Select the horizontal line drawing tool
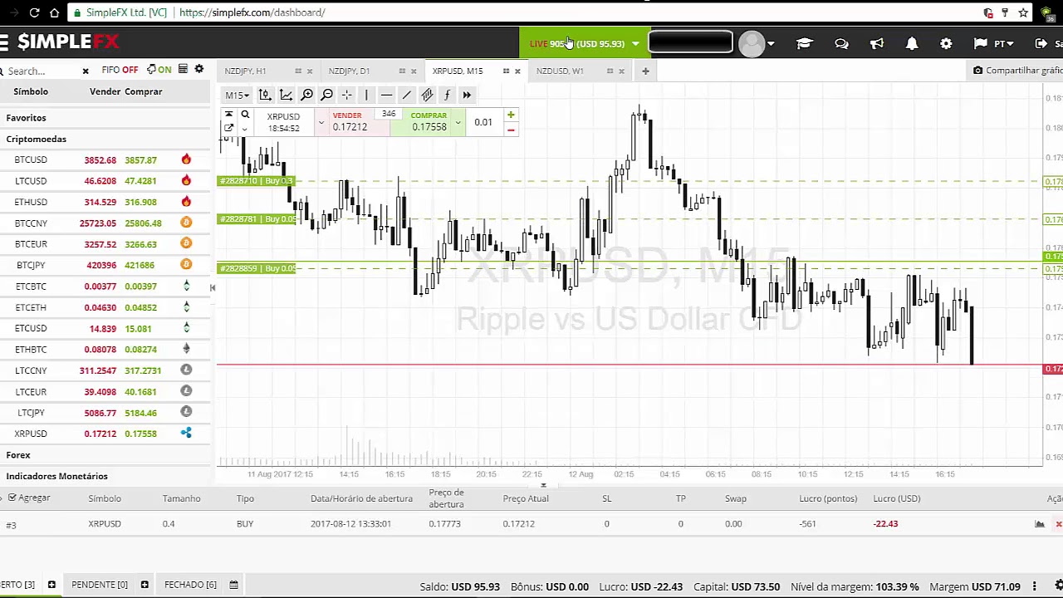 coord(386,95)
